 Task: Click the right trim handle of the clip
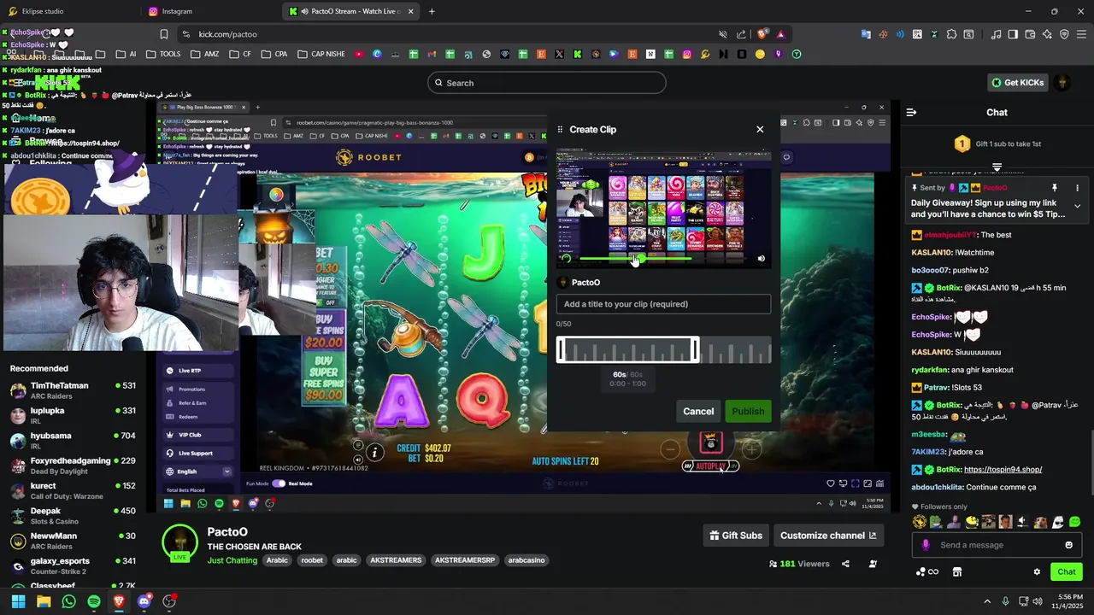[696, 349]
